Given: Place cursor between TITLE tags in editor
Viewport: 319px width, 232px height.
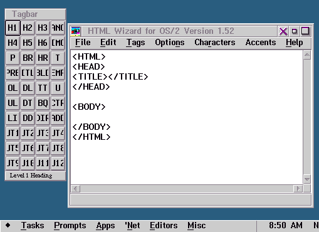Looking at the screenshot, I should [108, 76].
